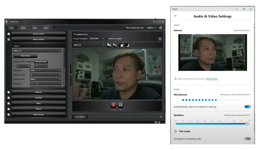Image resolution: width=267 pixels, height=150 pixels.
Task: Check Stretch to window
Action: [107, 39]
